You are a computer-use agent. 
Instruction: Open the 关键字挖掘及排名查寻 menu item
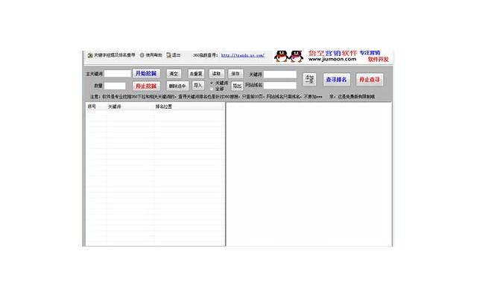click(114, 55)
